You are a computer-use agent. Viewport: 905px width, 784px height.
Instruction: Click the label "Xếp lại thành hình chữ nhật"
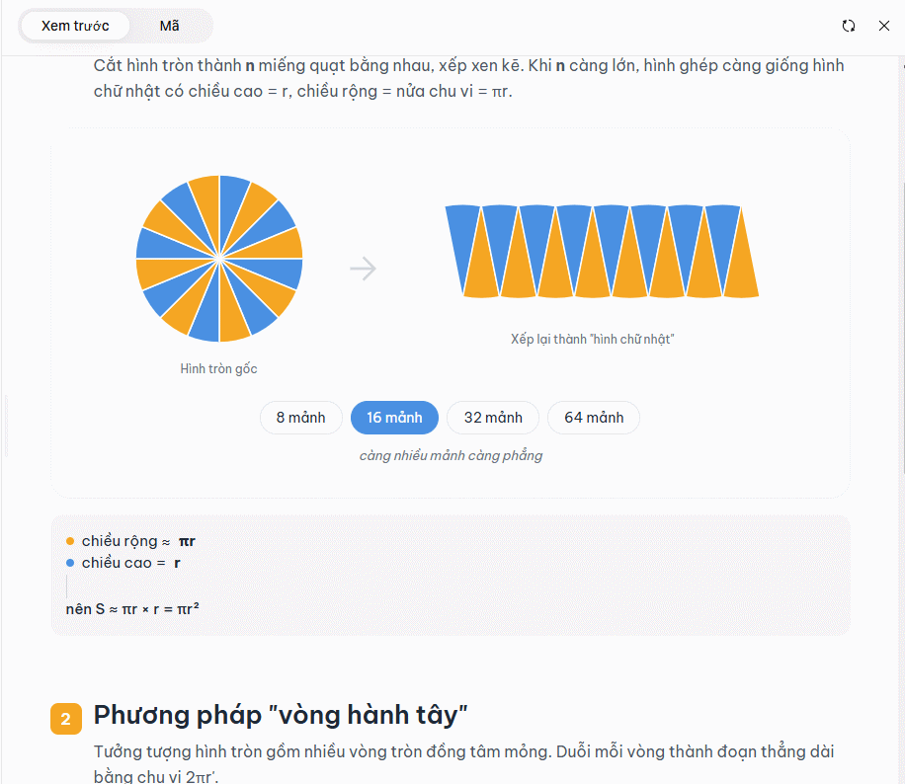[592, 338]
